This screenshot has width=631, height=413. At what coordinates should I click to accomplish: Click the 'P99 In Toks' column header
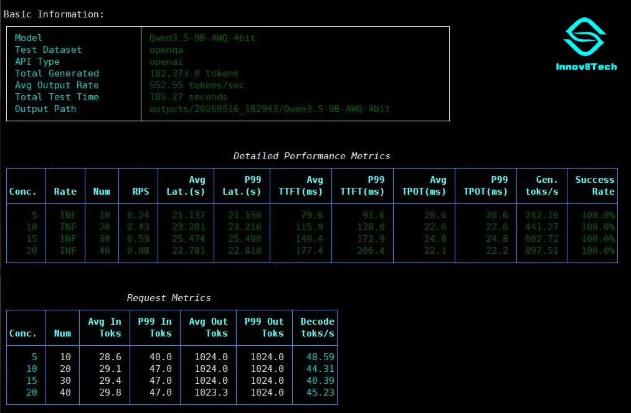155,327
